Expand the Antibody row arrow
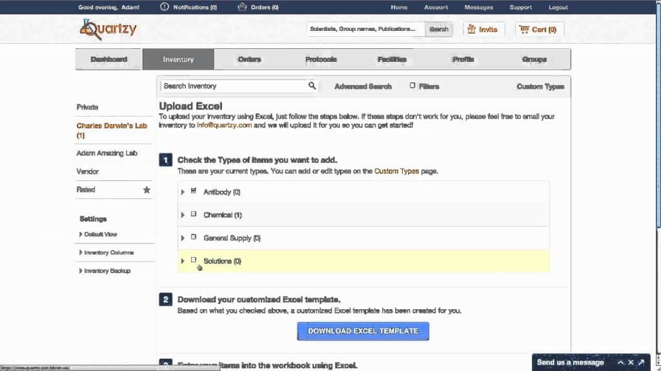 pyautogui.click(x=183, y=192)
